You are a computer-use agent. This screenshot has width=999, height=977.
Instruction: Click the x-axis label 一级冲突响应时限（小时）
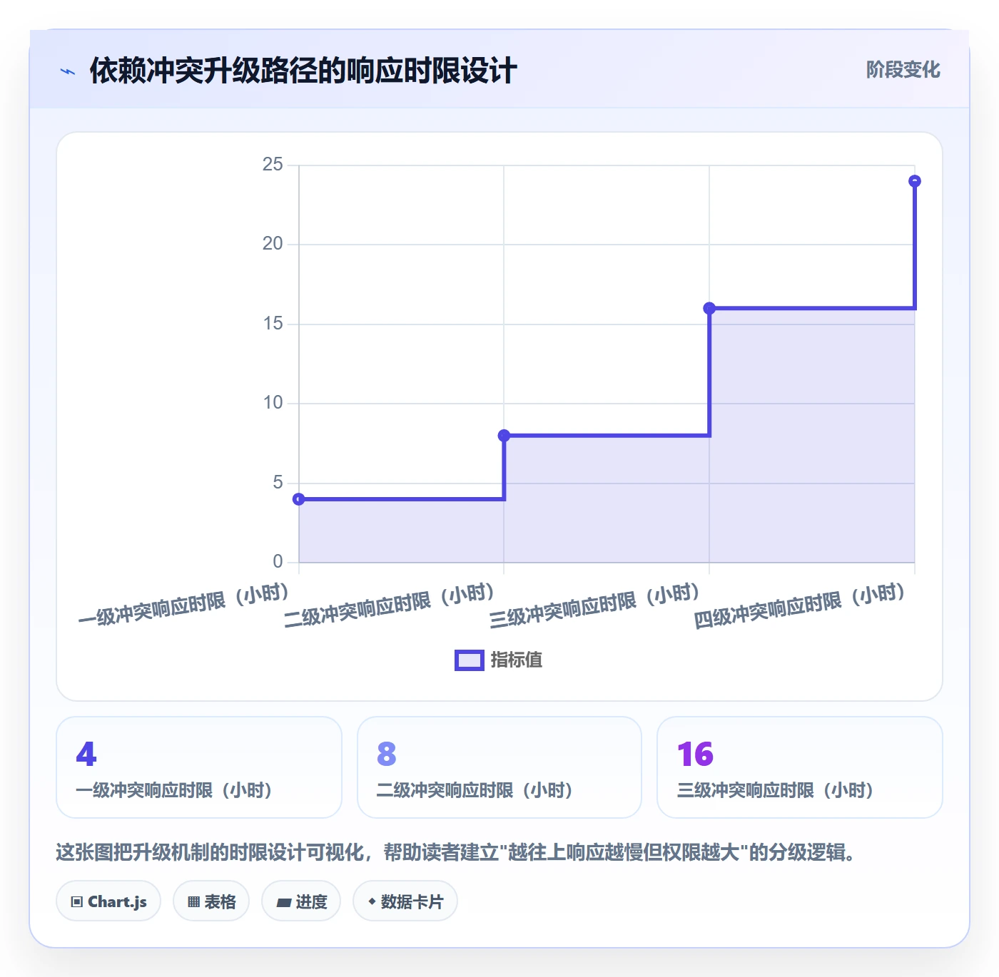coord(184,604)
